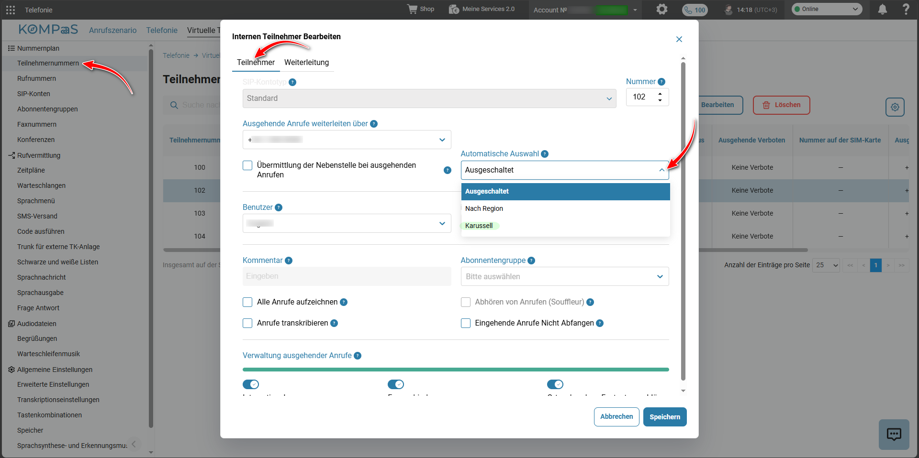The width and height of the screenshot is (919, 458).
Task: Select Karussell option
Action: pos(565,226)
